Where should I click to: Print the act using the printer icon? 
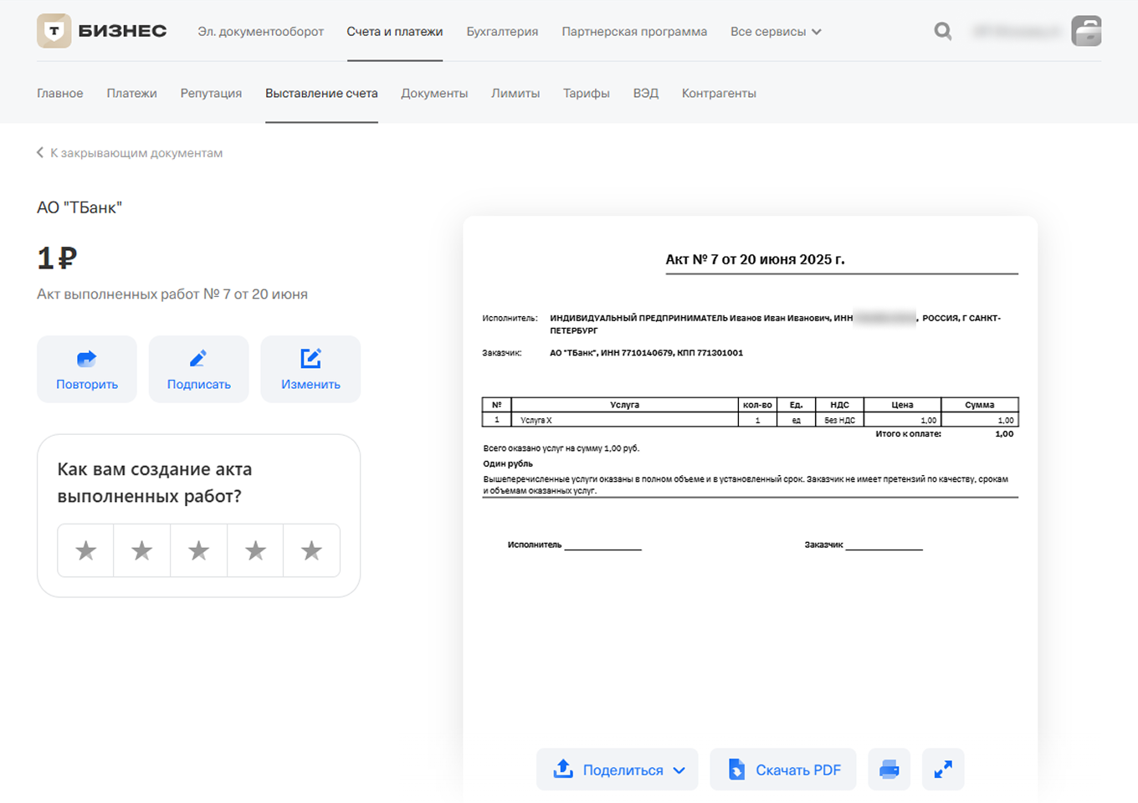point(889,770)
